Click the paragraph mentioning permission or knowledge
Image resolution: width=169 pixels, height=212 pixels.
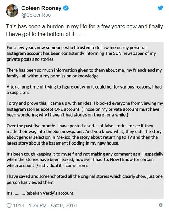click(x=84, y=73)
